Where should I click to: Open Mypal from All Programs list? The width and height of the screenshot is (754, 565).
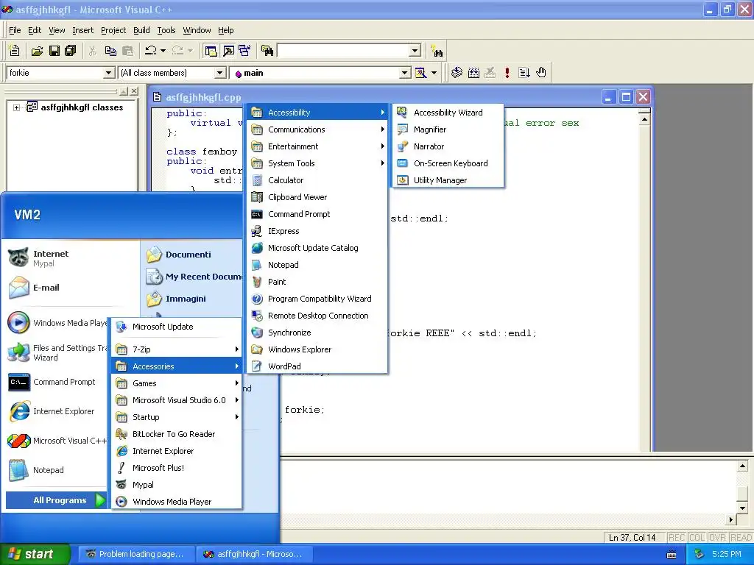[x=177, y=485]
